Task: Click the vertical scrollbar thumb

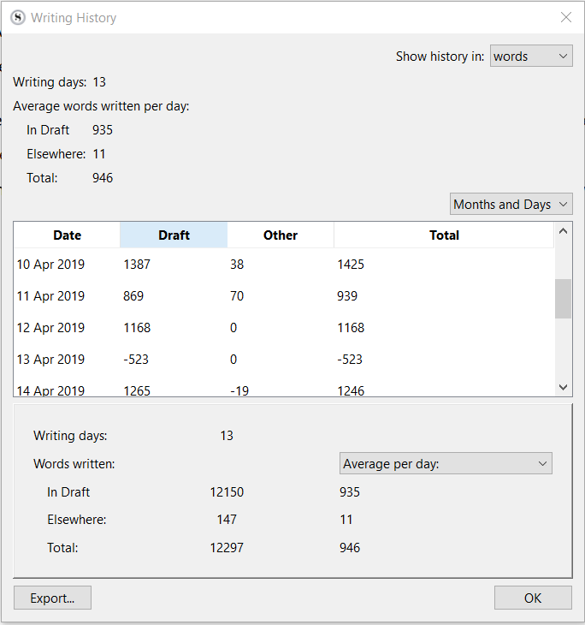Action: pyautogui.click(x=563, y=299)
